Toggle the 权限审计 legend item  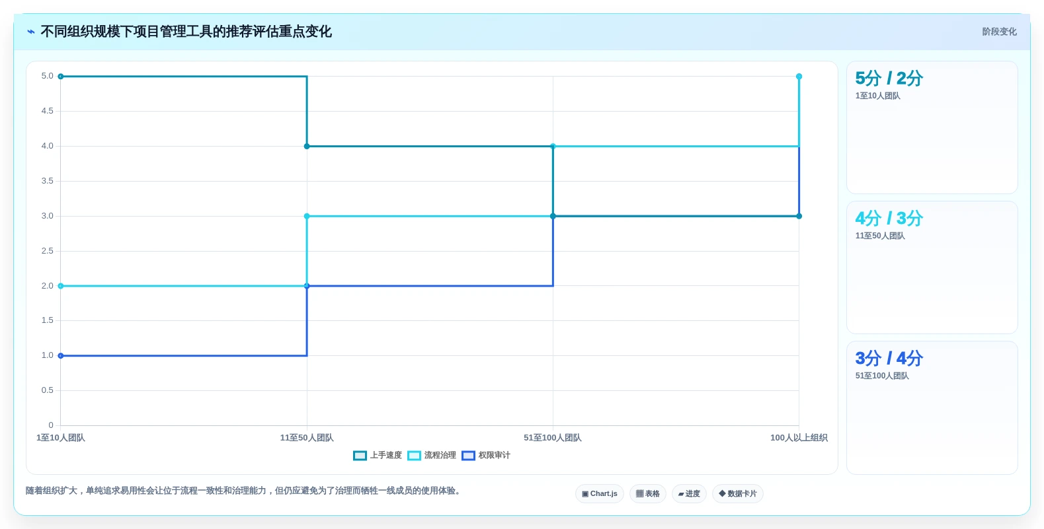coord(486,456)
